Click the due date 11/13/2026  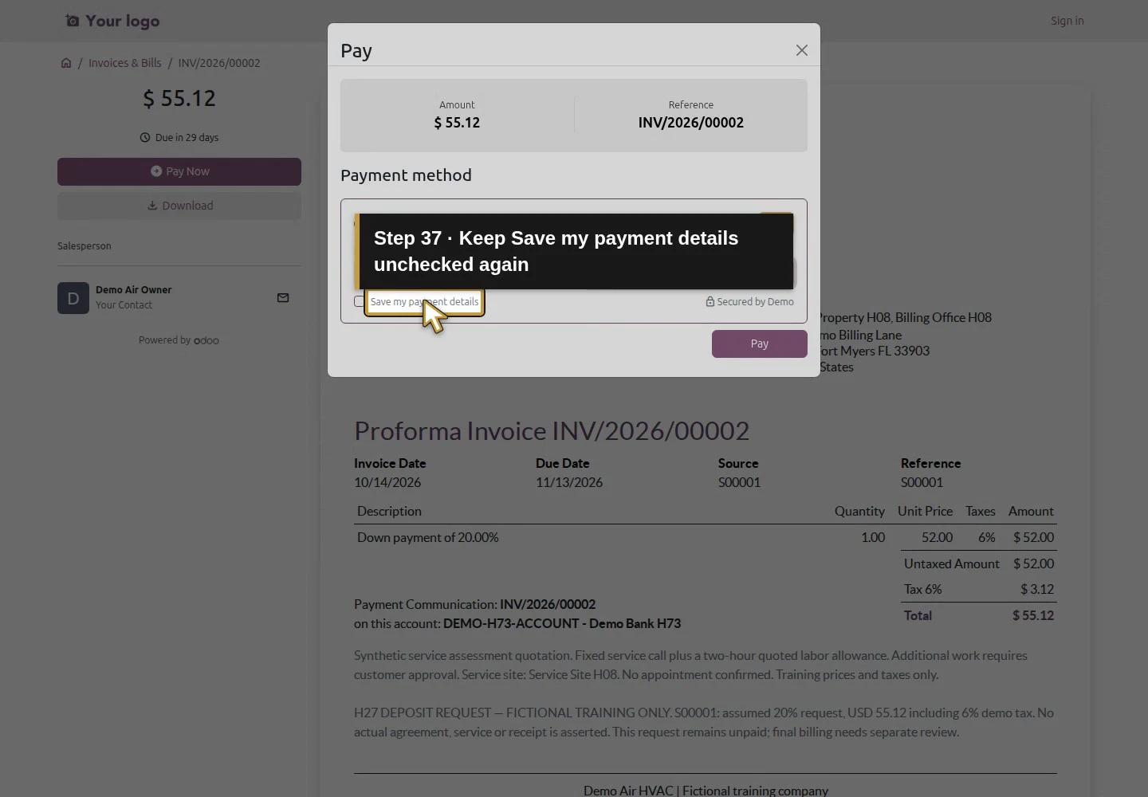pyautogui.click(x=569, y=482)
